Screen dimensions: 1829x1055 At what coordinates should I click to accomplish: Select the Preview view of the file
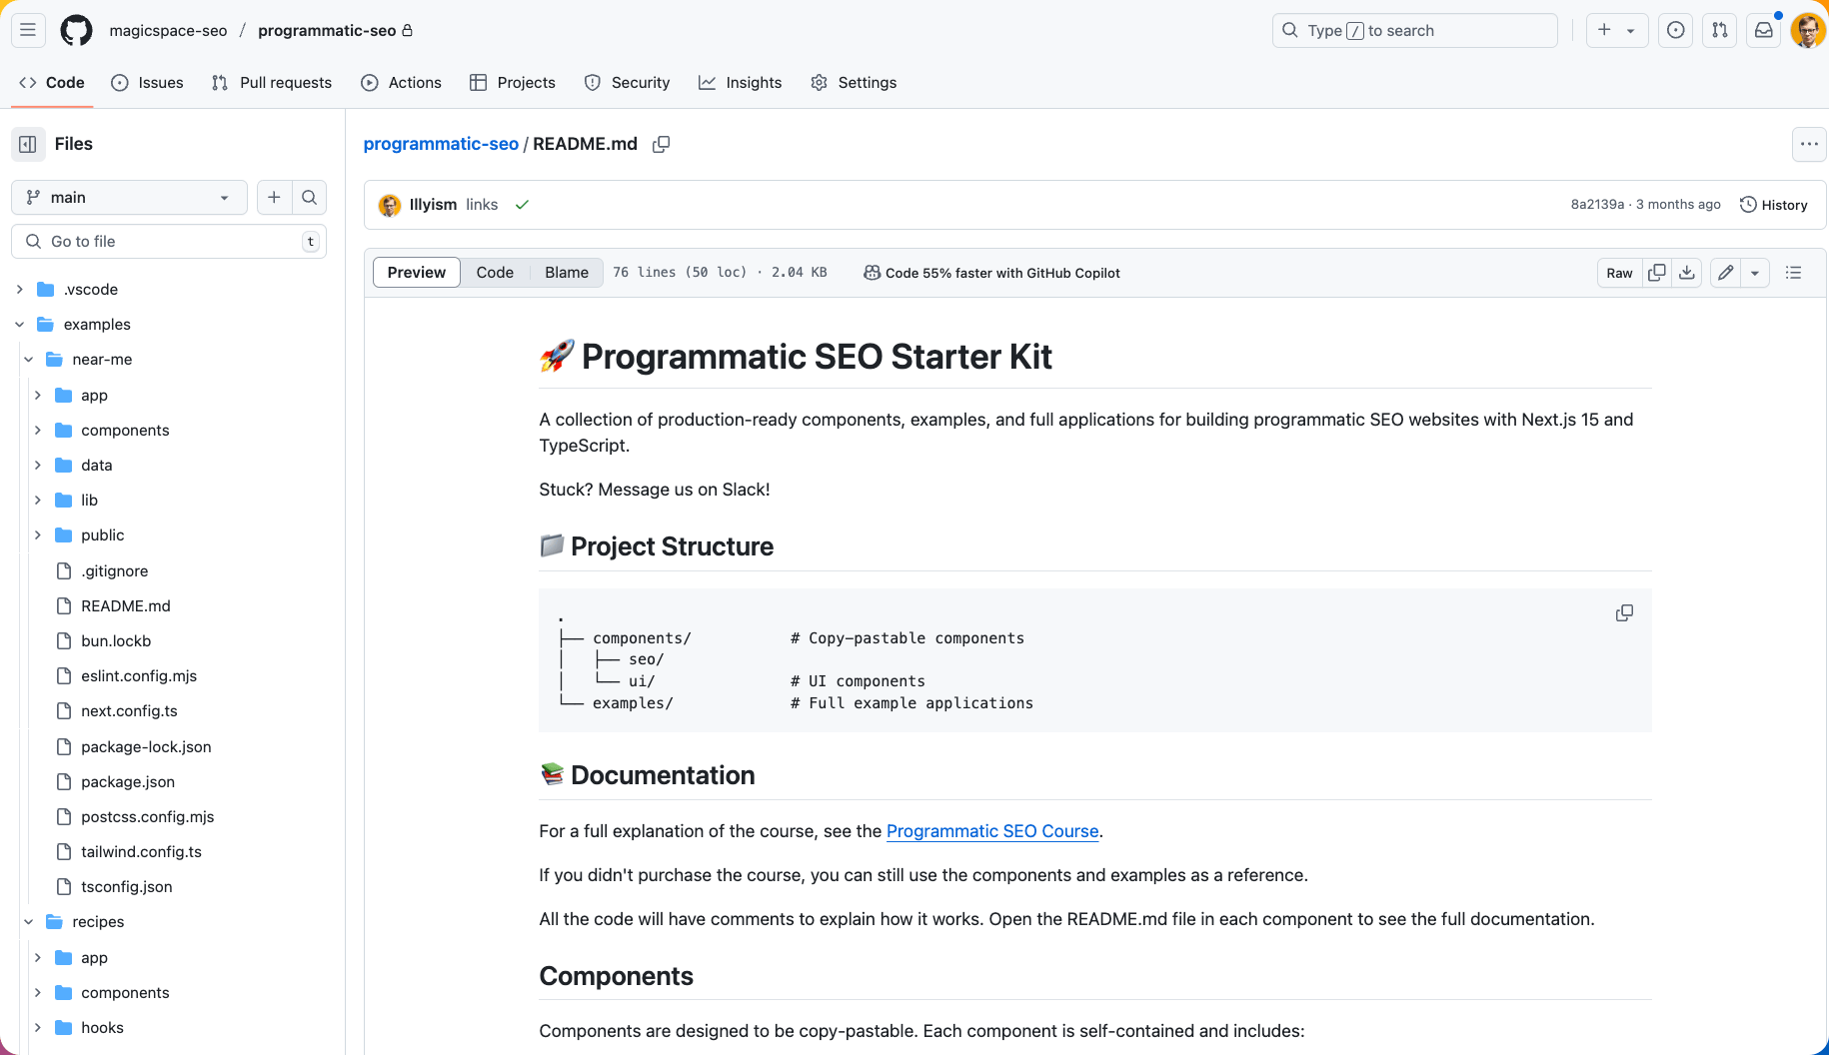click(x=417, y=273)
